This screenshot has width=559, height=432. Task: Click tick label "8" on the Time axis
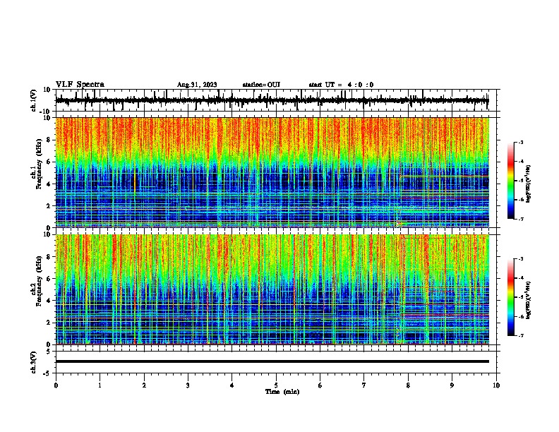(x=408, y=385)
